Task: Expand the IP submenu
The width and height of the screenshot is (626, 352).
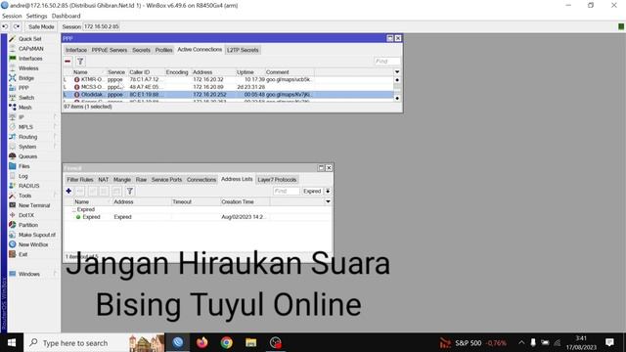Action: [x=22, y=117]
